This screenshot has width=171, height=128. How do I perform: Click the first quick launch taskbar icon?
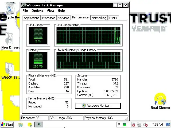tap(21, 125)
